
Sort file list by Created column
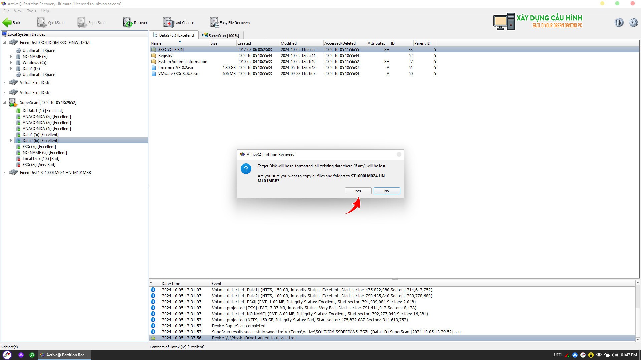258,43
